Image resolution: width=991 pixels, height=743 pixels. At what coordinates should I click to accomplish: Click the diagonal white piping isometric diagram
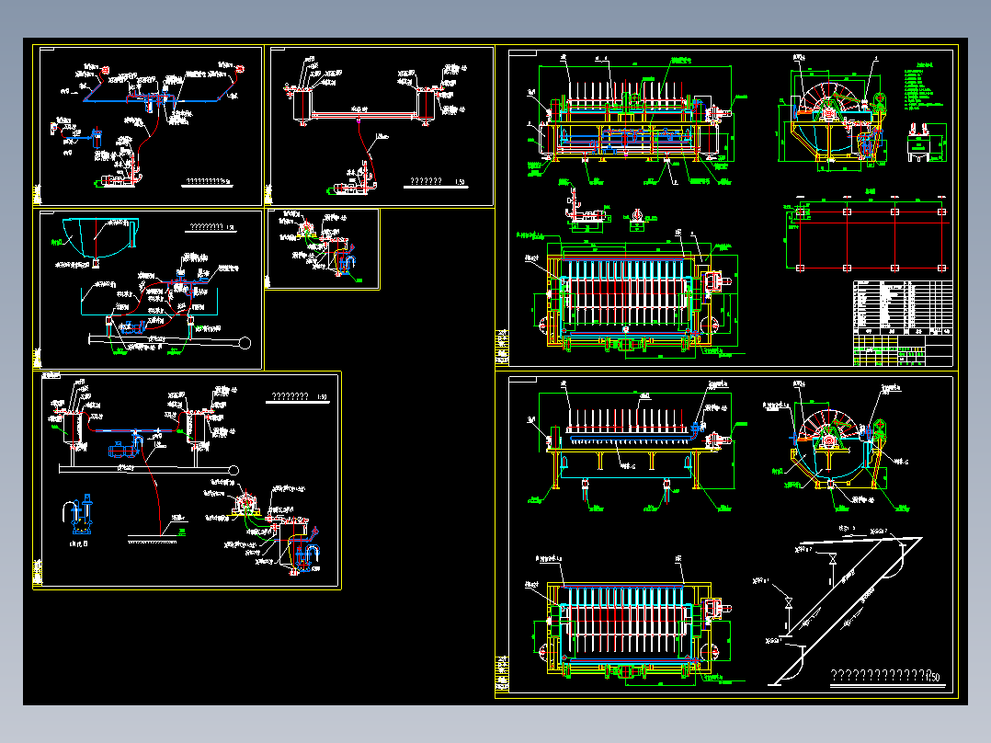coord(838,607)
